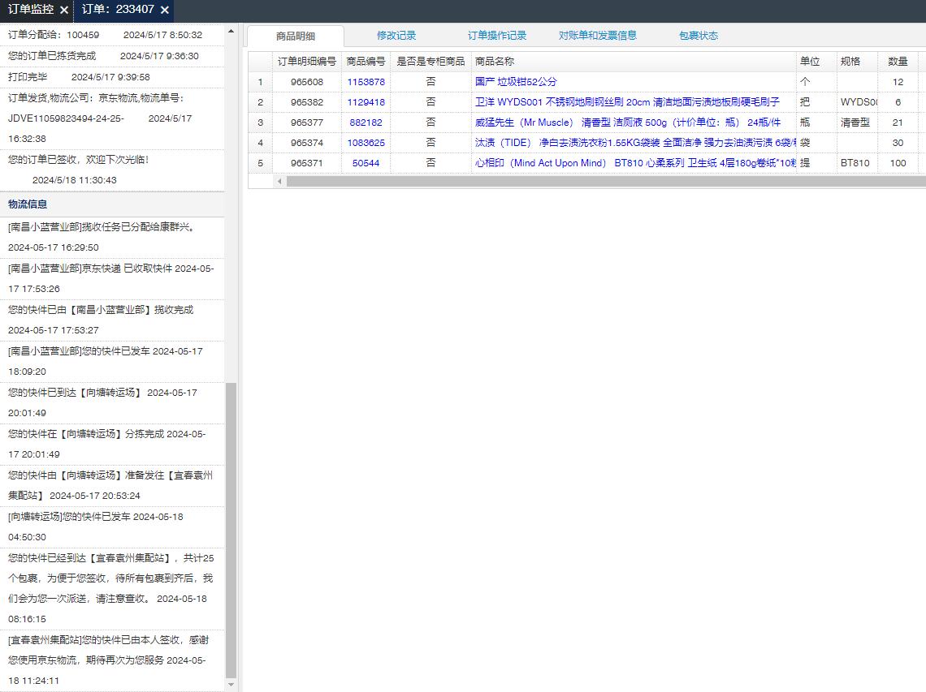Click the 您的快件已由本人签收 entry
The height and width of the screenshot is (692, 926).
[x=112, y=660]
